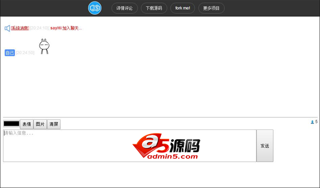Clear the chat with 清屏
This screenshot has height=188, width=320.
coord(54,124)
